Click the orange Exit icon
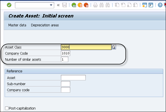The width and height of the screenshot is (166, 112). (x=80, y=5)
